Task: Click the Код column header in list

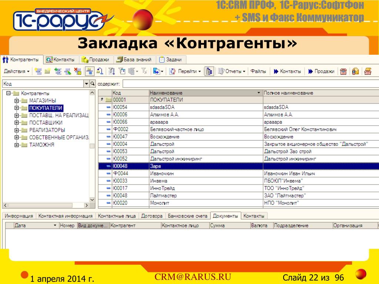Action: pos(130,93)
